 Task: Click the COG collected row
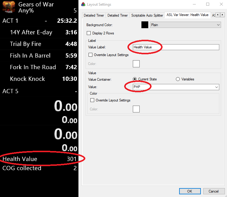click(39, 168)
